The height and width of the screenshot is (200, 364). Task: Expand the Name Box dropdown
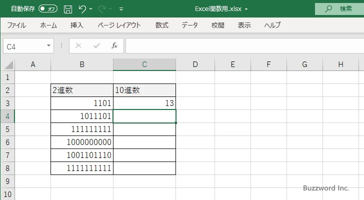(48, 45)
